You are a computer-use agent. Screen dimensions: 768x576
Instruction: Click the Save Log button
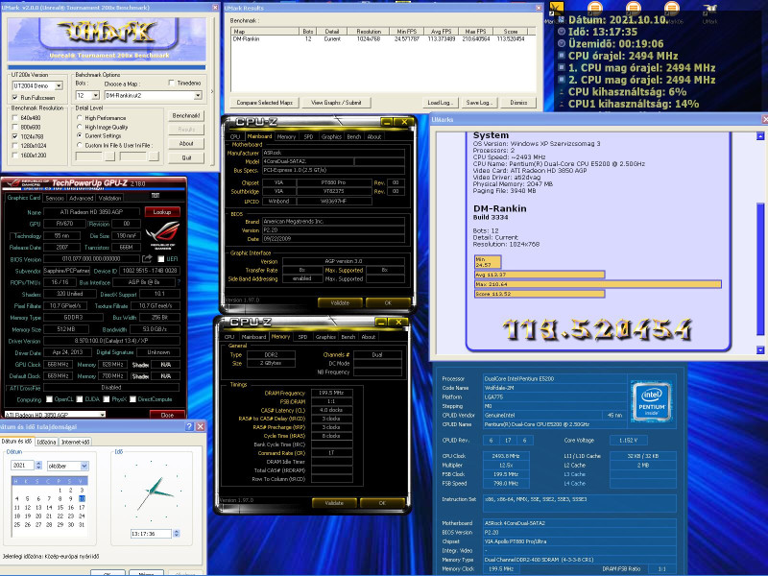click(x=479, y=103)
